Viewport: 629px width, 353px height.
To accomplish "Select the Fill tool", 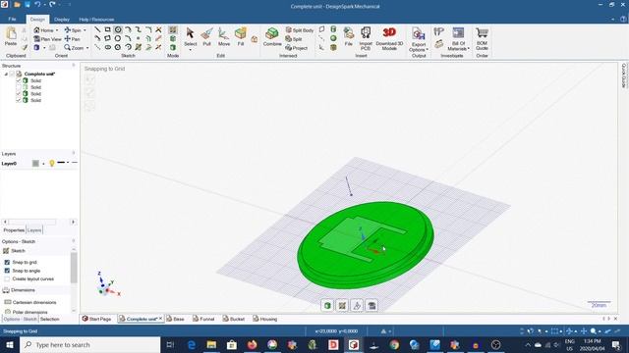I will pos(240,37).
